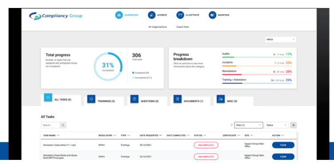
Task: Click the search magnifier button
Action: pyautogui.click(x=63, y=125)
